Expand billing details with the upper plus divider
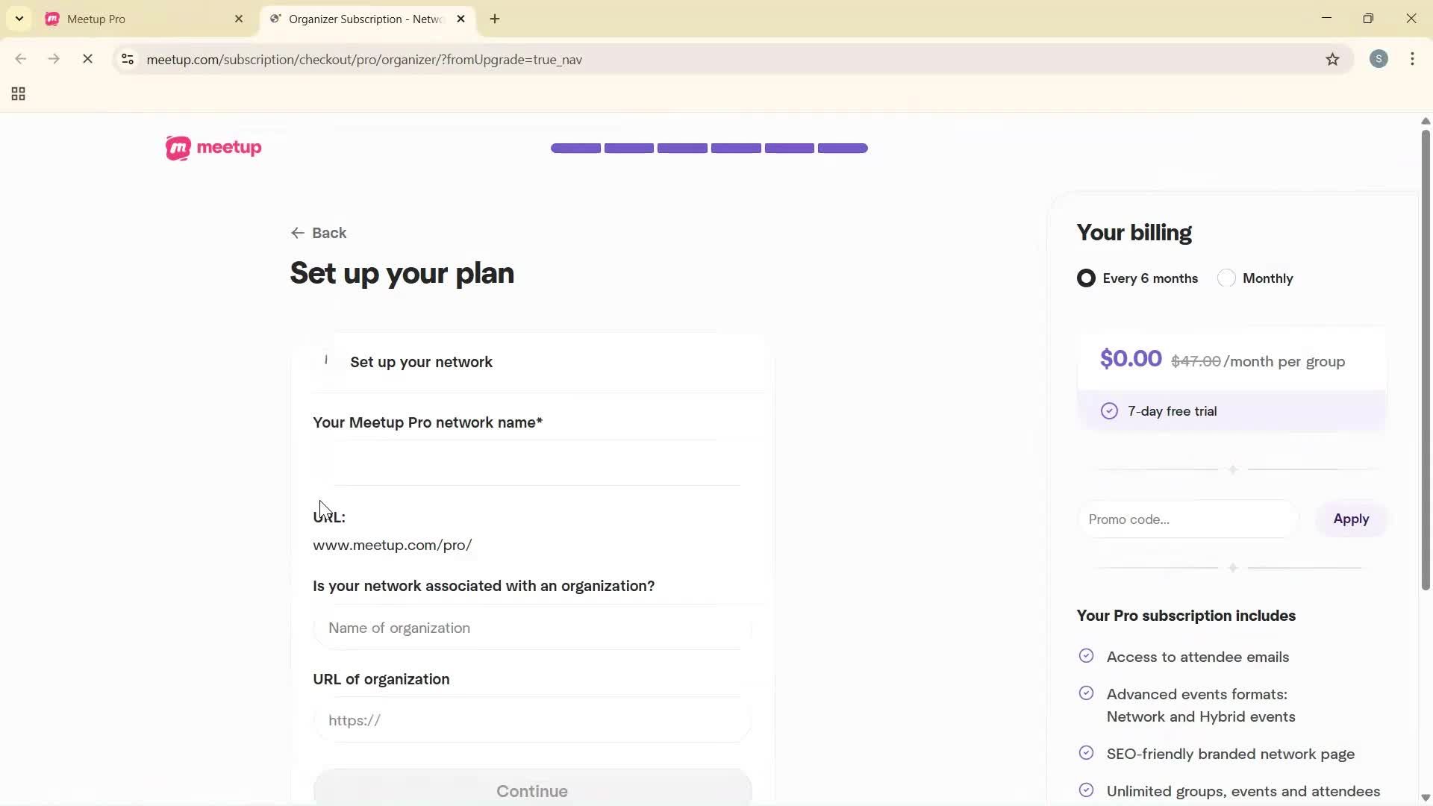This screenshot has width=1433, height=806. 1233,469
